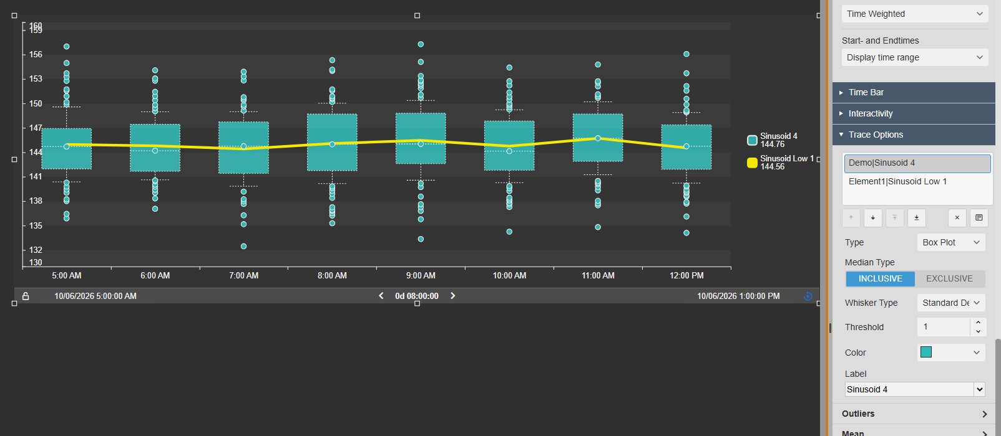Open the Display time range dropdown

pos(915,57)
